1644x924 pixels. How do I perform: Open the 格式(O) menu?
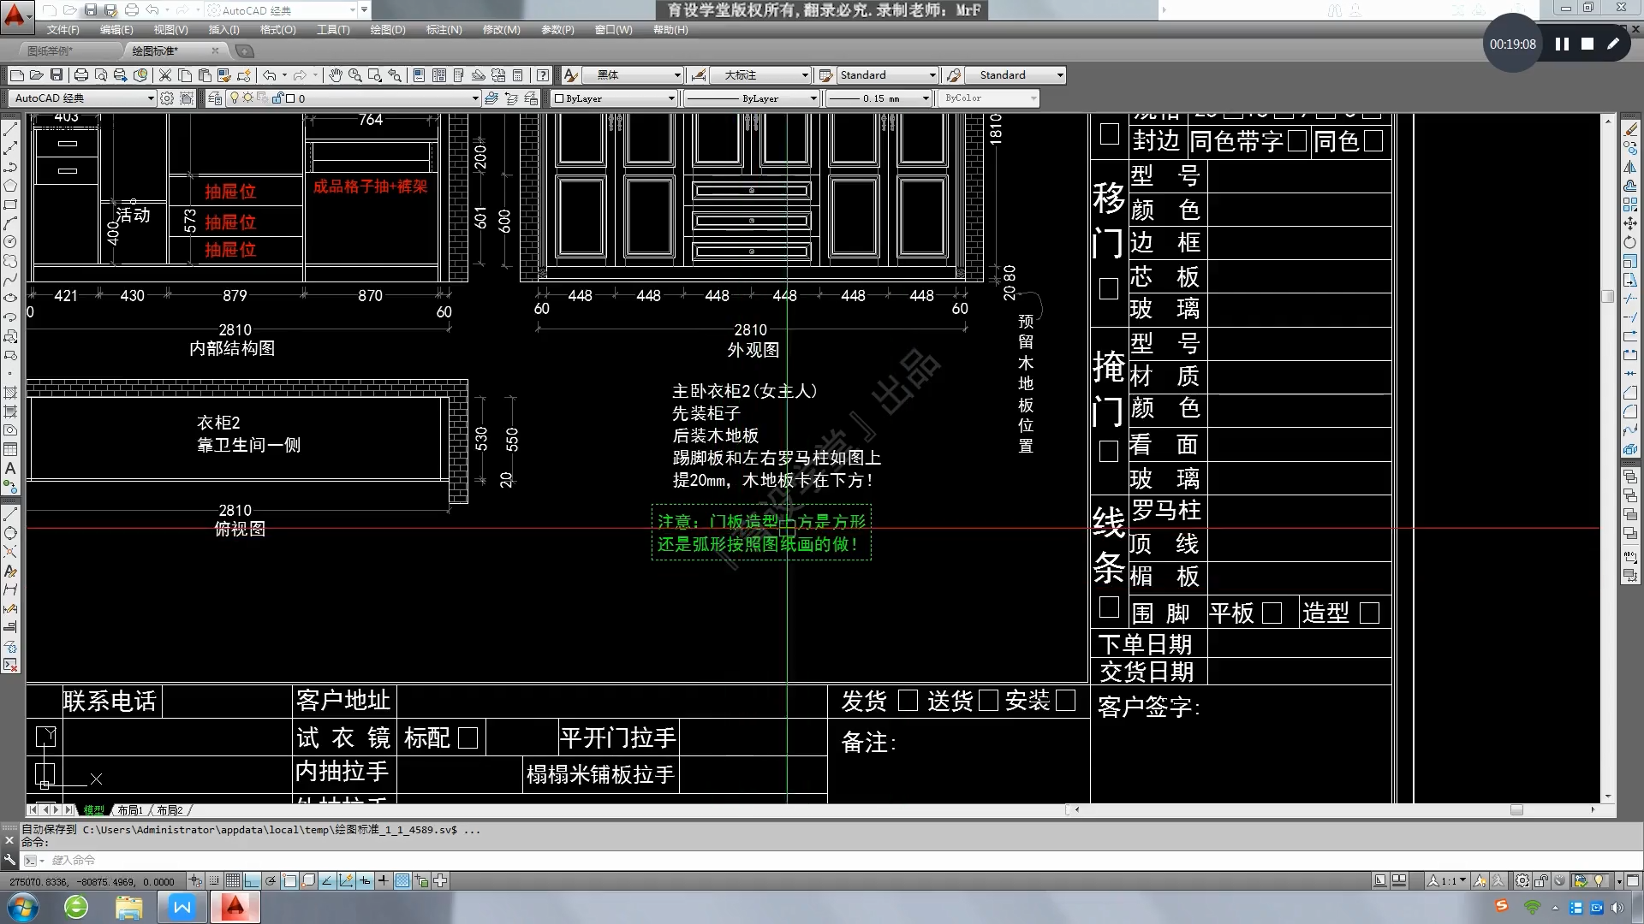point(278,29)
